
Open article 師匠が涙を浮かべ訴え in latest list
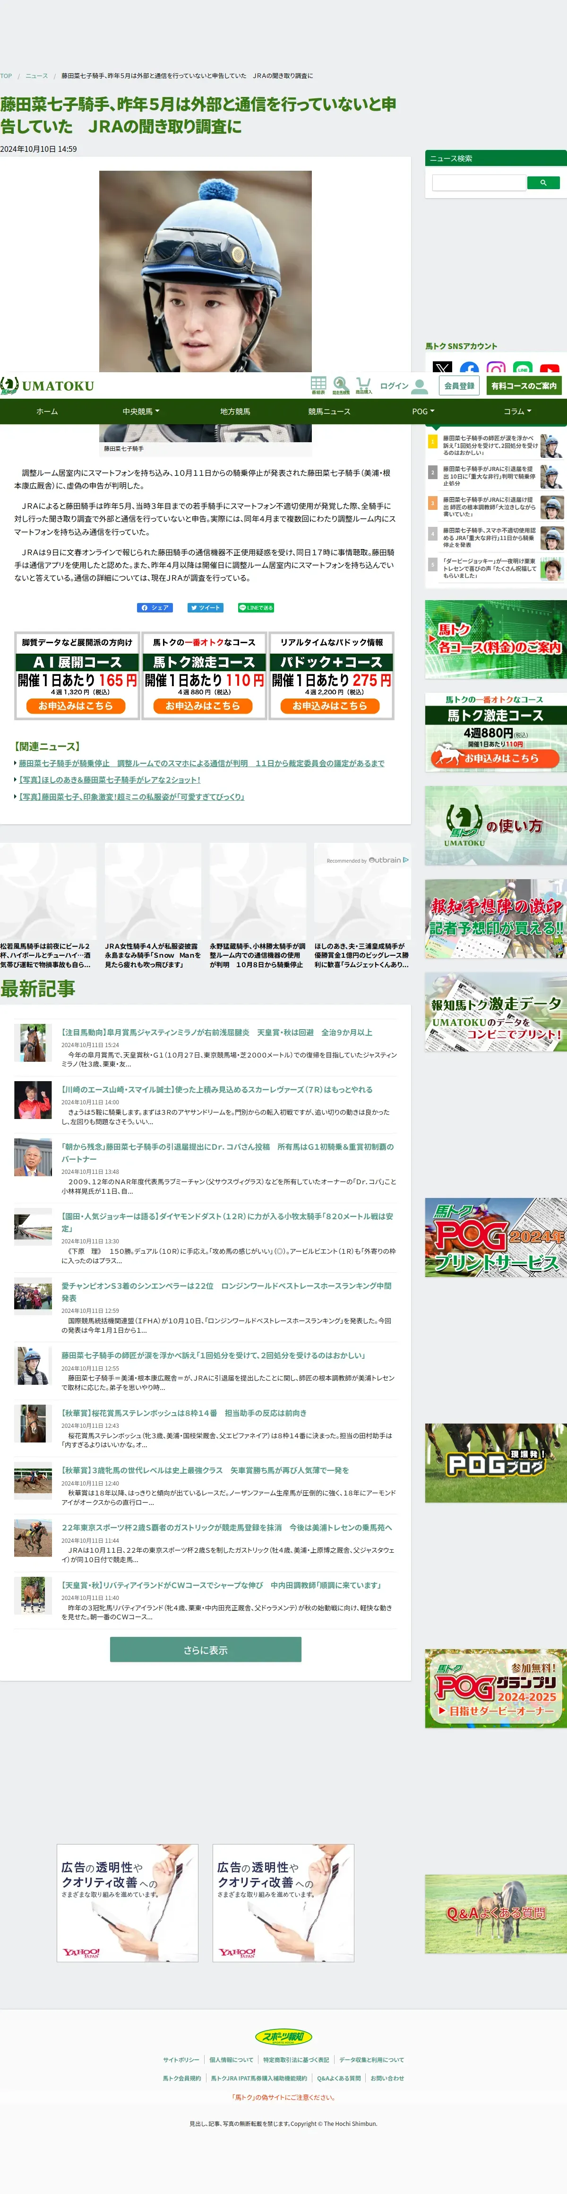[213, 1356]
